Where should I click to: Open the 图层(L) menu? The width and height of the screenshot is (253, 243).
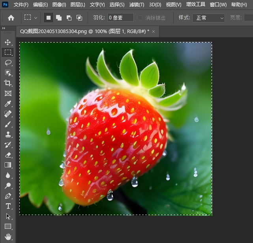click(x=78, y=5)
